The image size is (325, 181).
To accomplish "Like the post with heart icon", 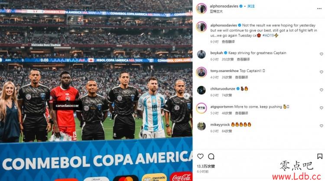I will click(x=200, y=156).
